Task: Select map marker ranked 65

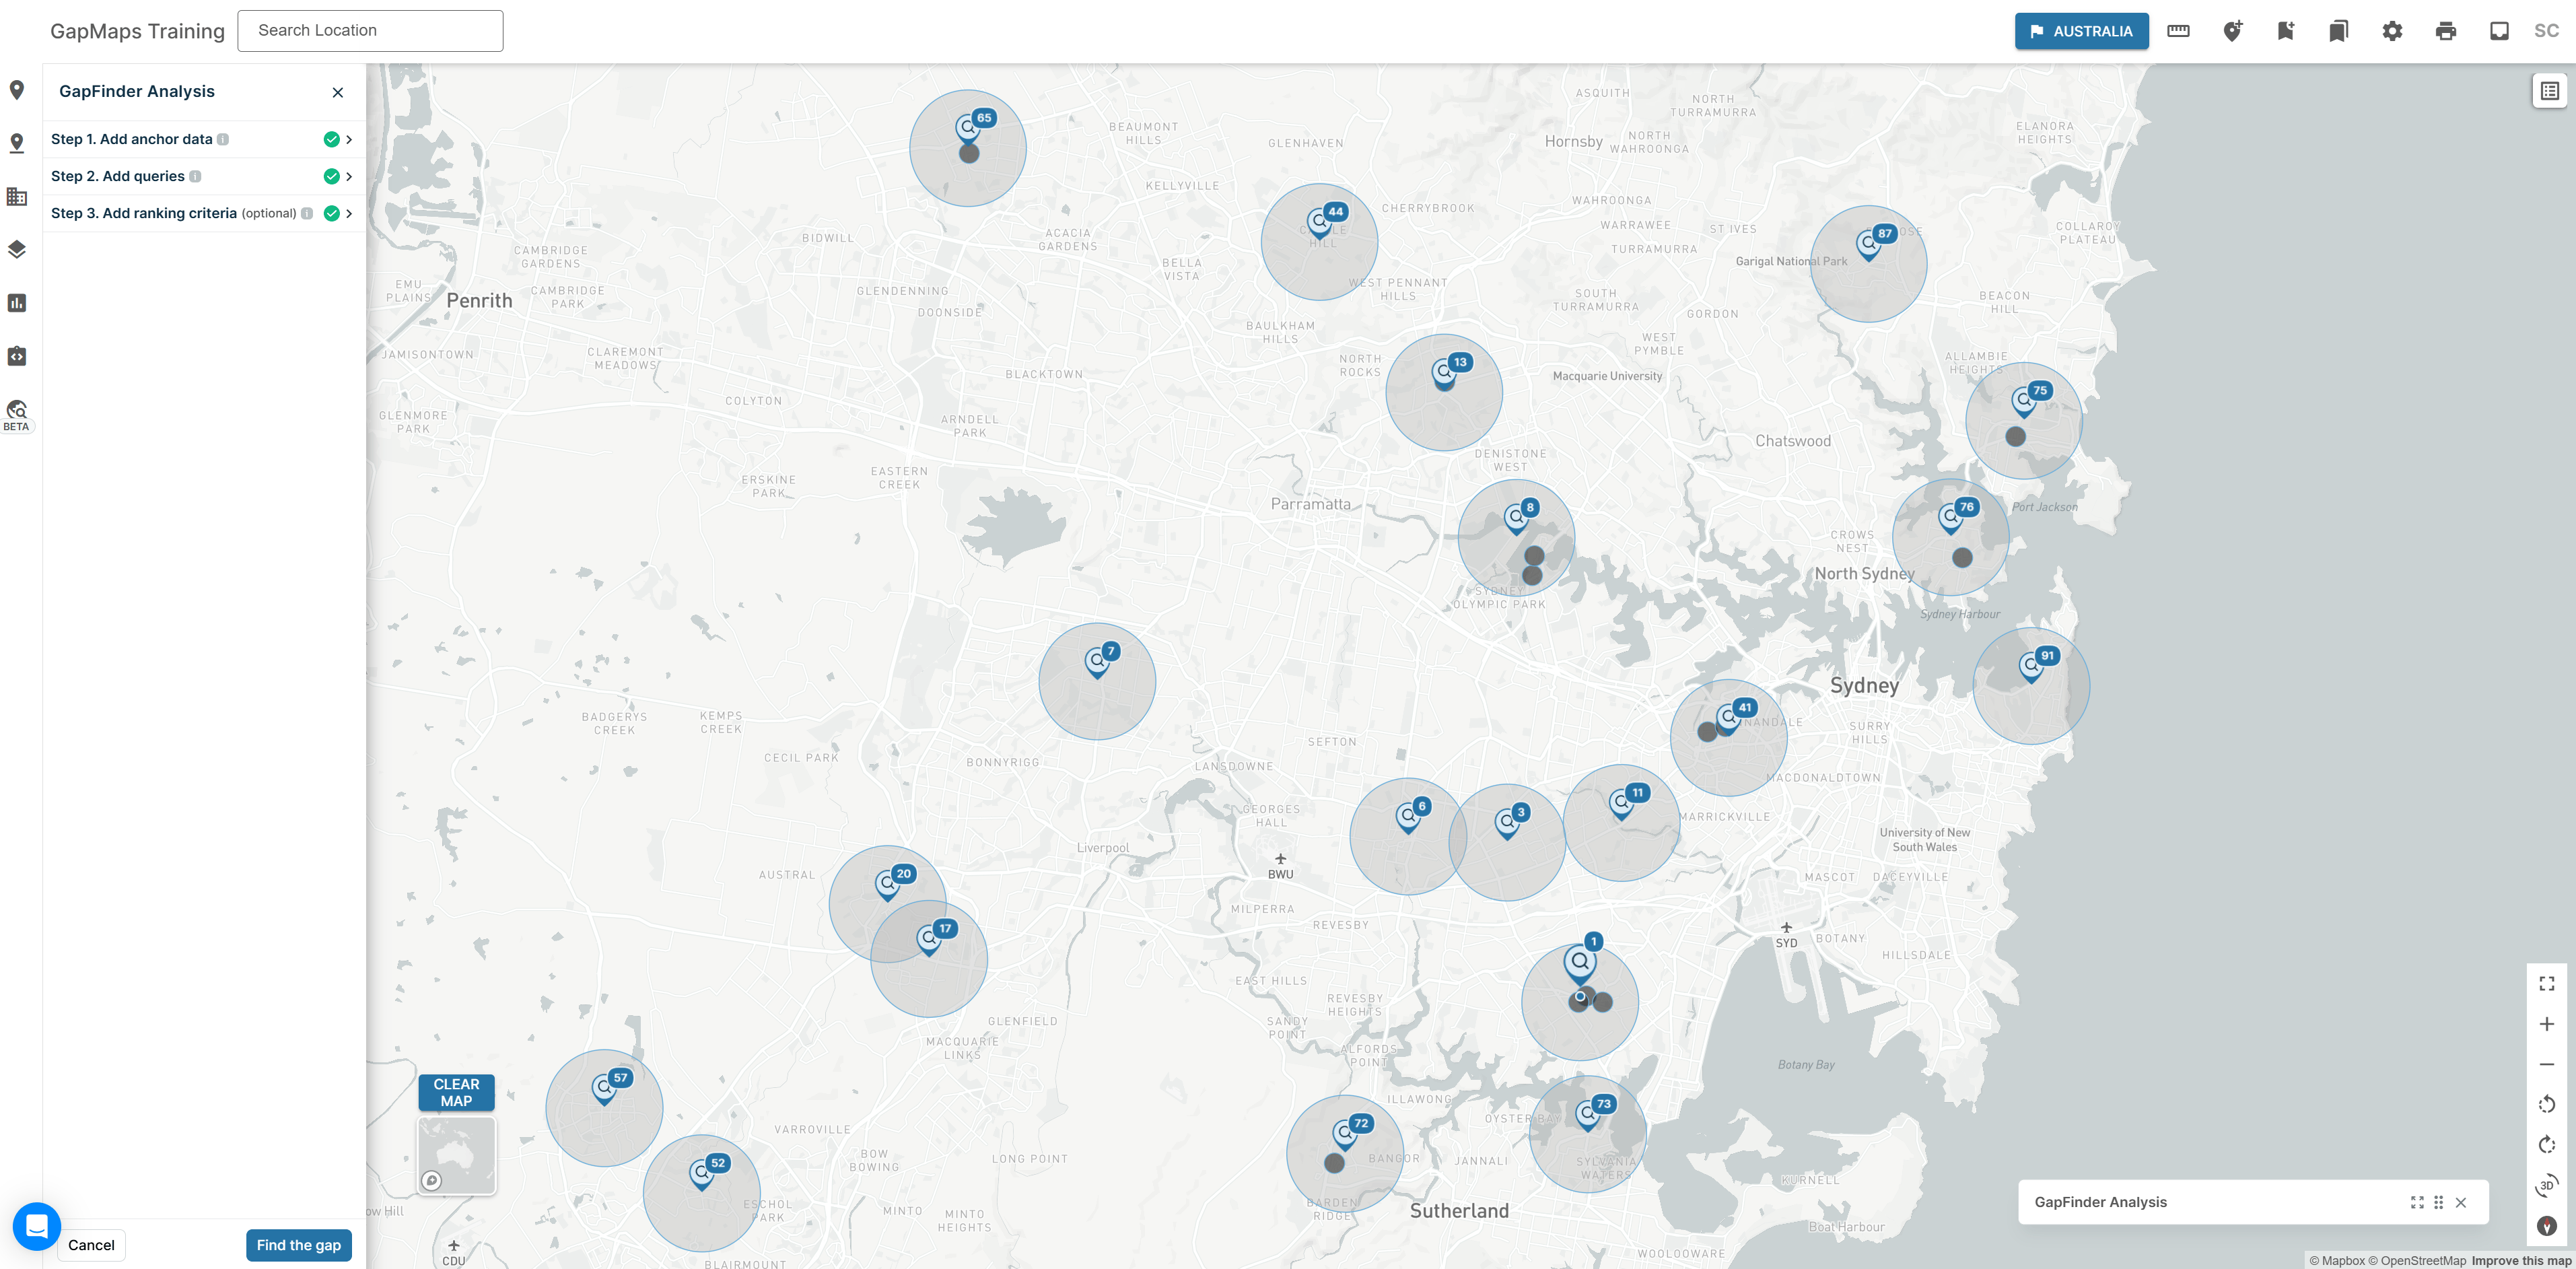Action: coord(967,128)
